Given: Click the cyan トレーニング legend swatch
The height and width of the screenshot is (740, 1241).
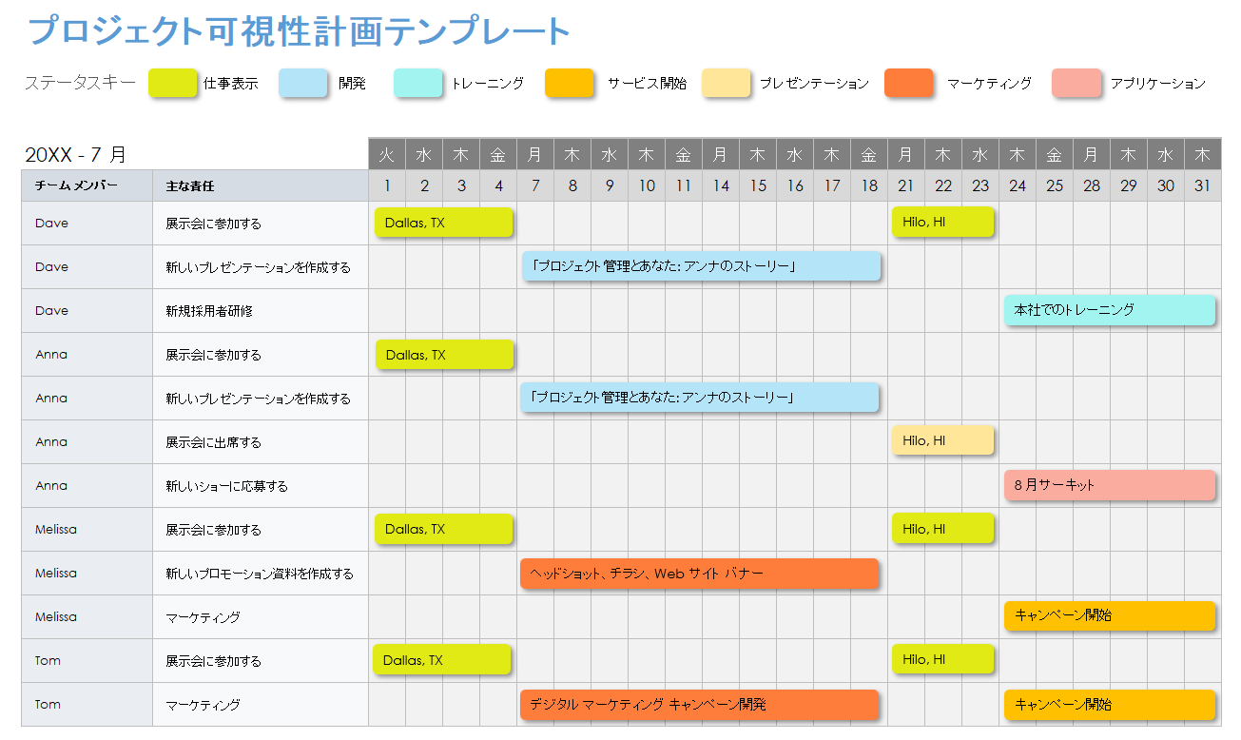Looking at the screenshot, I should tap(417, 83).
